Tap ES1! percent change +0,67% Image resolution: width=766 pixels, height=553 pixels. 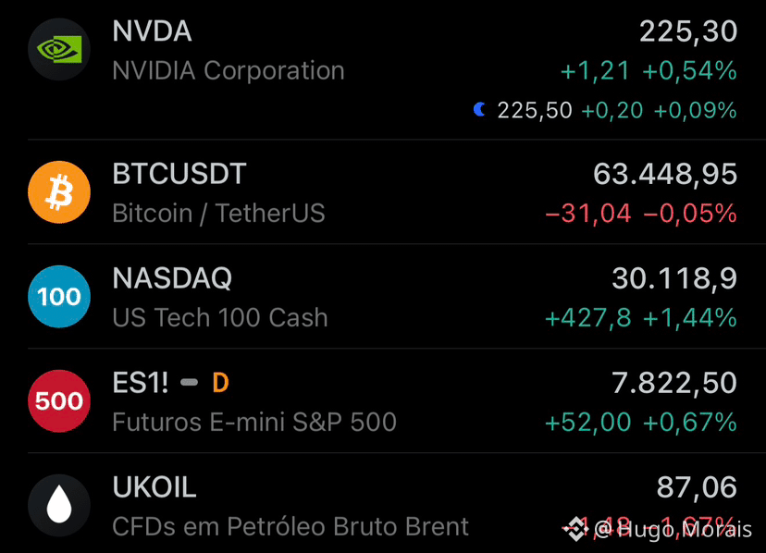[x=690, y=423]
